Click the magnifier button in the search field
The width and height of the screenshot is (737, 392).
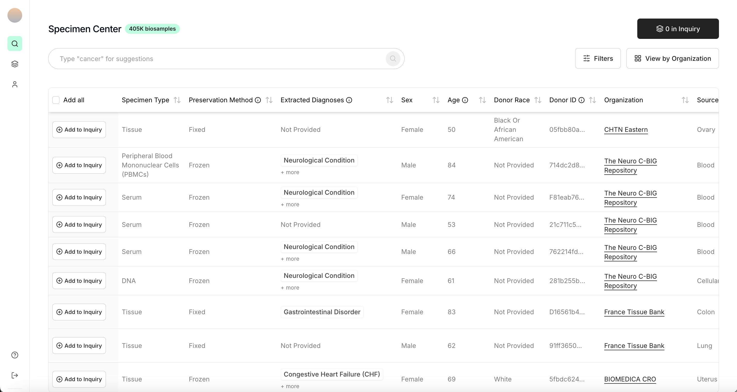(393, 59)
